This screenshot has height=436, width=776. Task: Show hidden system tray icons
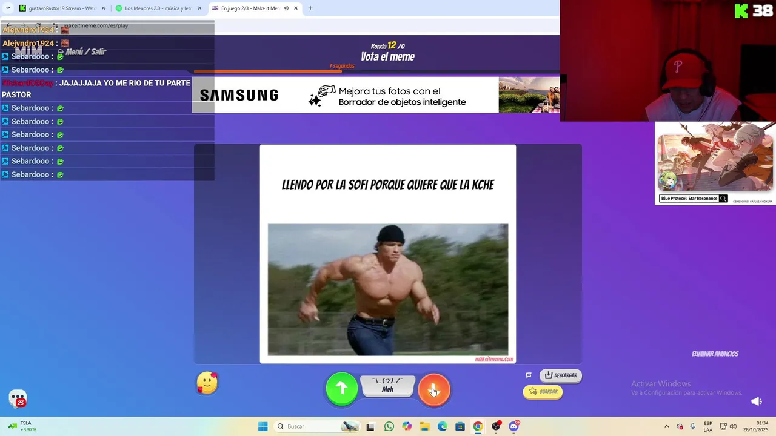tap(667, 426)
